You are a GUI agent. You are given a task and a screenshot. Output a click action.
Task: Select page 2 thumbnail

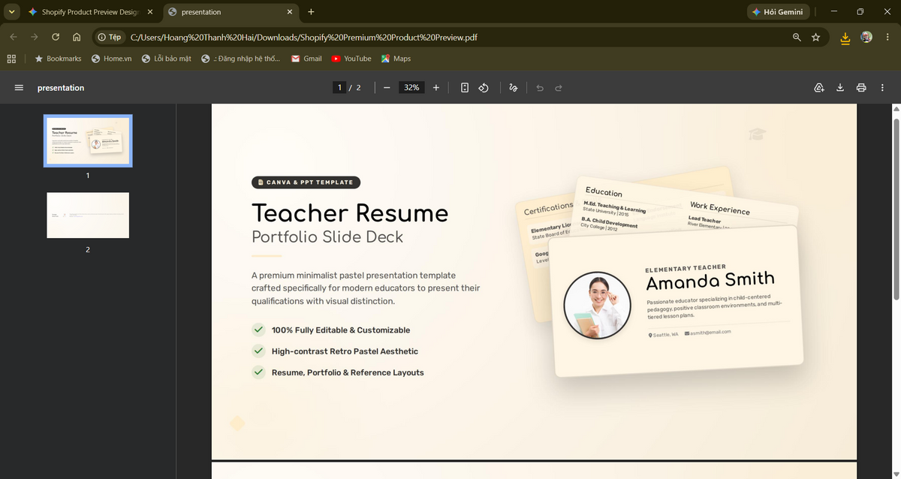[88, 215]
